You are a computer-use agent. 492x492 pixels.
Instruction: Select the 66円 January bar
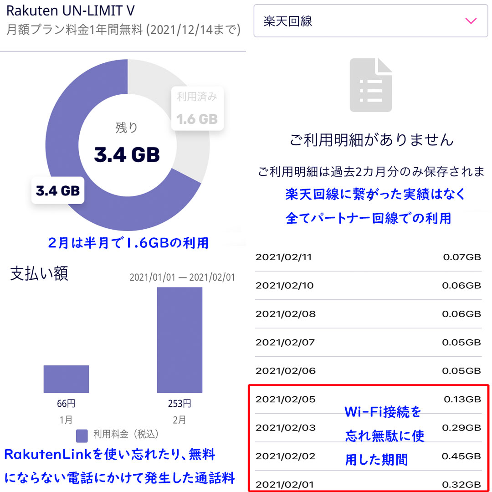[66, 379]
